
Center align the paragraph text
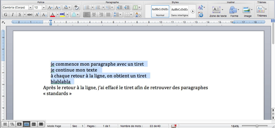[94, 15]
